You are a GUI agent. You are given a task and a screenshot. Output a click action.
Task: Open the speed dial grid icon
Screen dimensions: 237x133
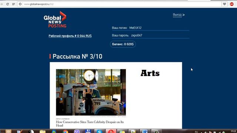(x=14, y=4)
